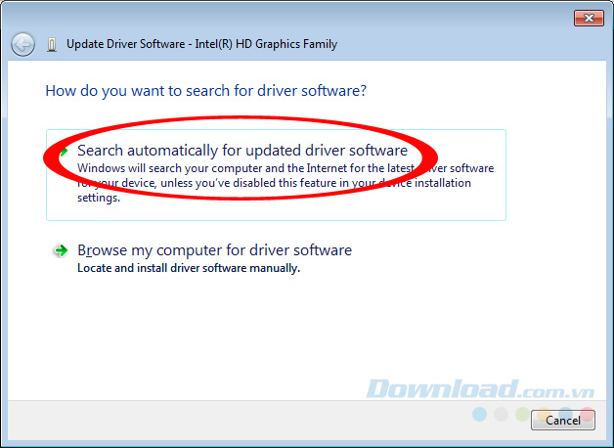The height and width of the screenshot is (448, 614).
Task: Cancel the driver update wizard
Action: 563,421
